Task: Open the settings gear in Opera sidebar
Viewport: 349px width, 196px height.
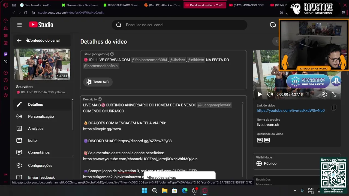Action: tap(5, 95)
